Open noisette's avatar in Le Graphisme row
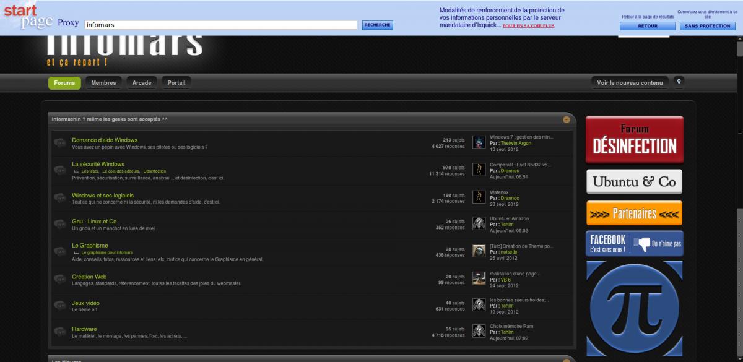The width and height of the screenshot is (743, 362). 479,251
